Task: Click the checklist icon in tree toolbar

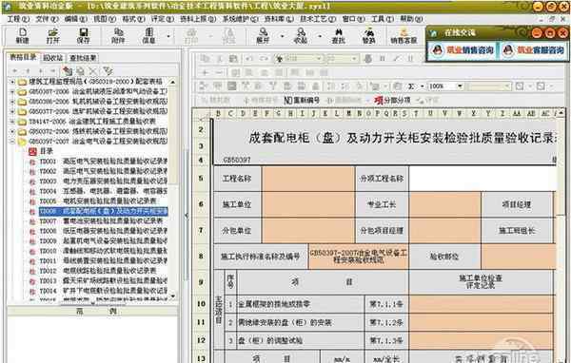Action: coord(108,70)
